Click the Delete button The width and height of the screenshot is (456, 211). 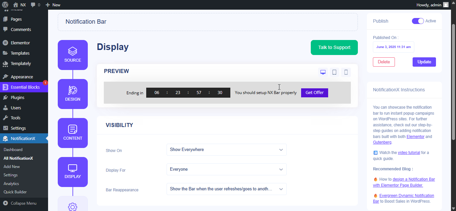tap(384, 62)
